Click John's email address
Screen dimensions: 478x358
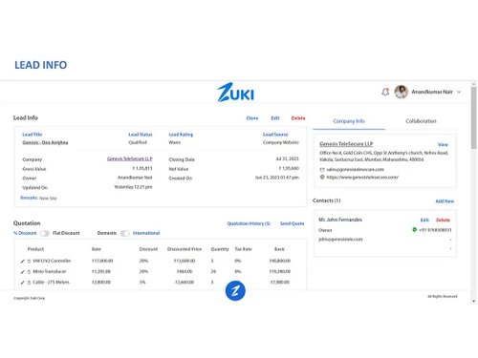(340, 240)
